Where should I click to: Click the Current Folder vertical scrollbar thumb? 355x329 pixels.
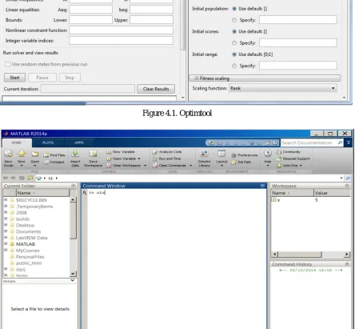click(73, 221)
